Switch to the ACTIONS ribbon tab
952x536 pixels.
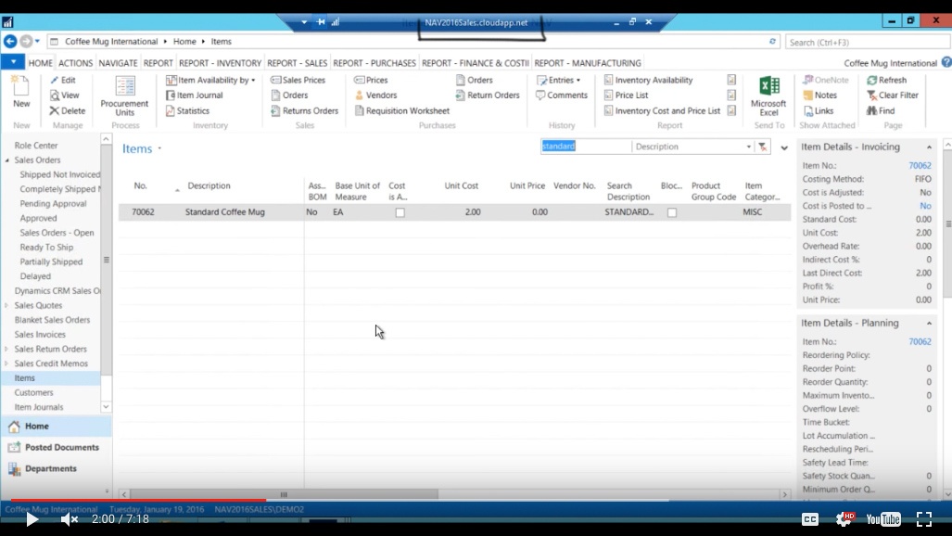(x=75, y=63)
